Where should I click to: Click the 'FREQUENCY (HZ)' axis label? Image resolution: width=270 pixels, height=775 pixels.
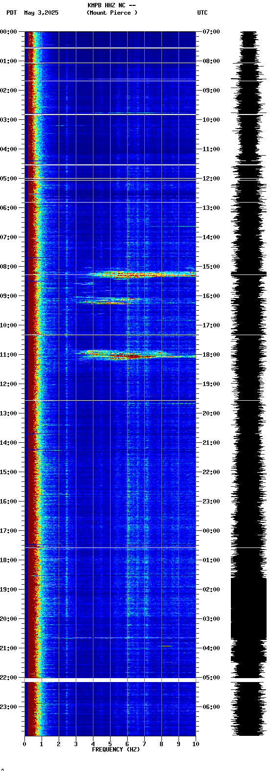tap(116, 750)
